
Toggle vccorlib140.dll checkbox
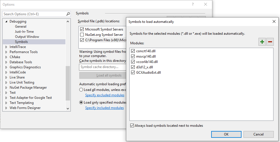133,62
